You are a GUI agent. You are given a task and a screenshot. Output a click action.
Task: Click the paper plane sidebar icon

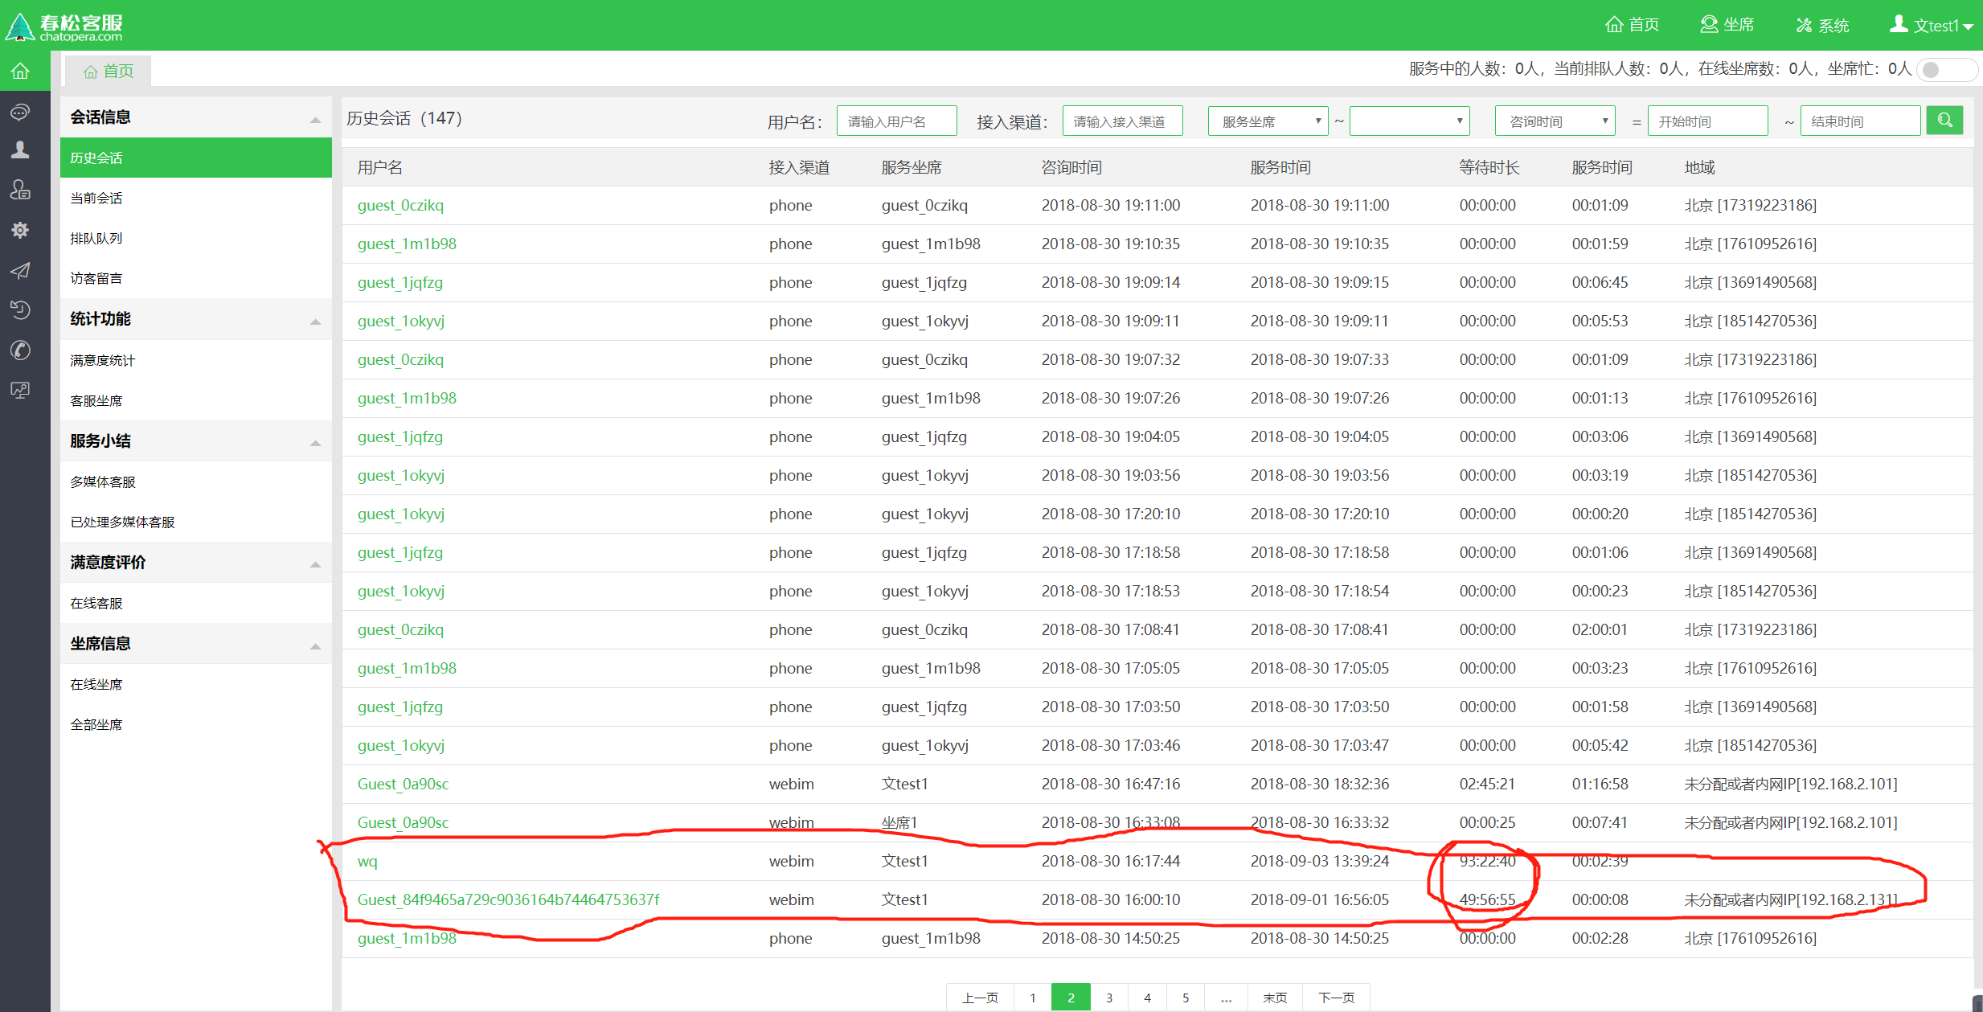tap(20, 270)
